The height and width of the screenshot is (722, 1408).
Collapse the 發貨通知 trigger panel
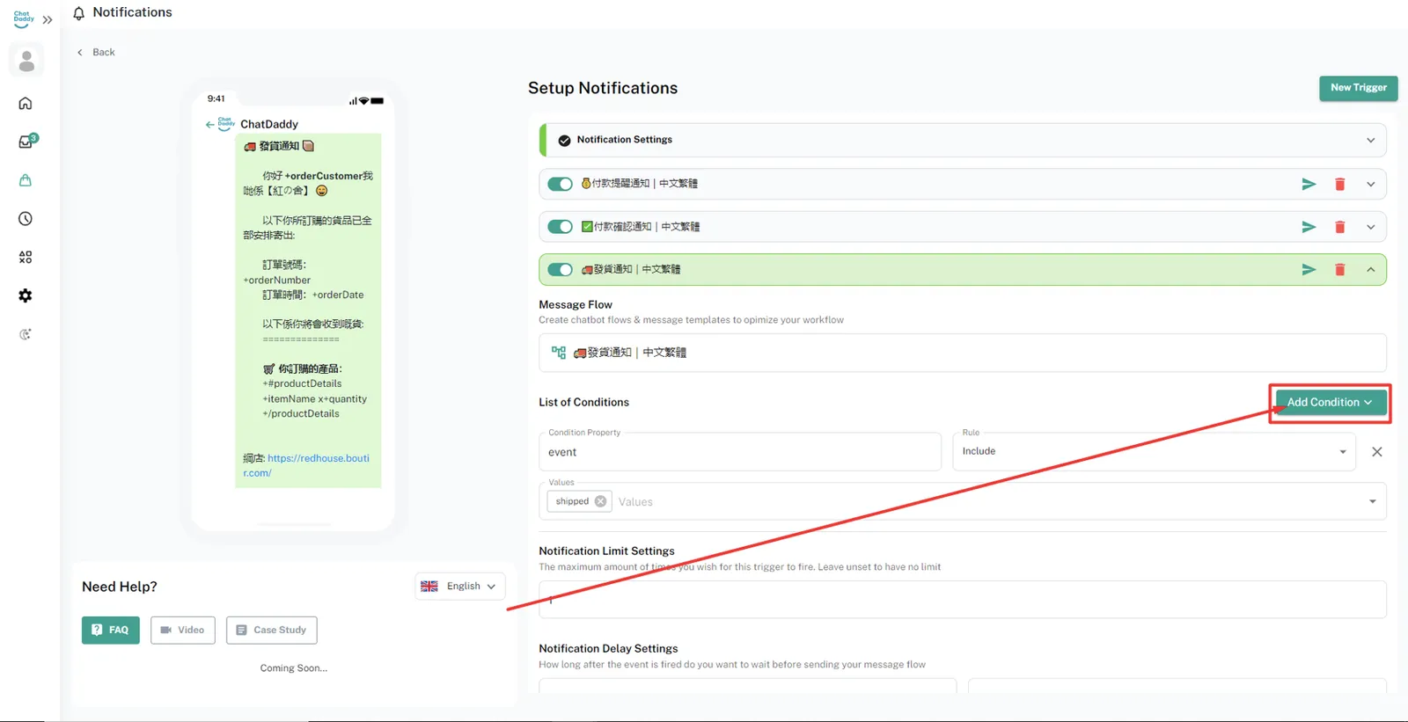click(x=1370, y=270)
